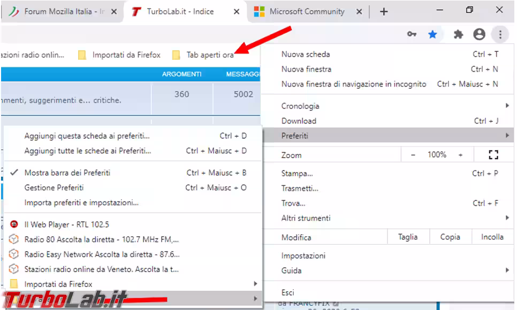Viewport: 517px width, 310px height.
Task: Click the password key icon in toolbar
Action: [x=412, y=34]
